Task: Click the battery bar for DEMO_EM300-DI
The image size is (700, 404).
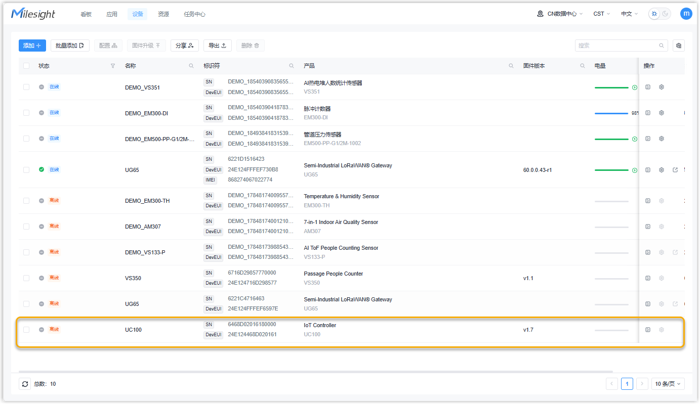Action: (x=611, y=113)
